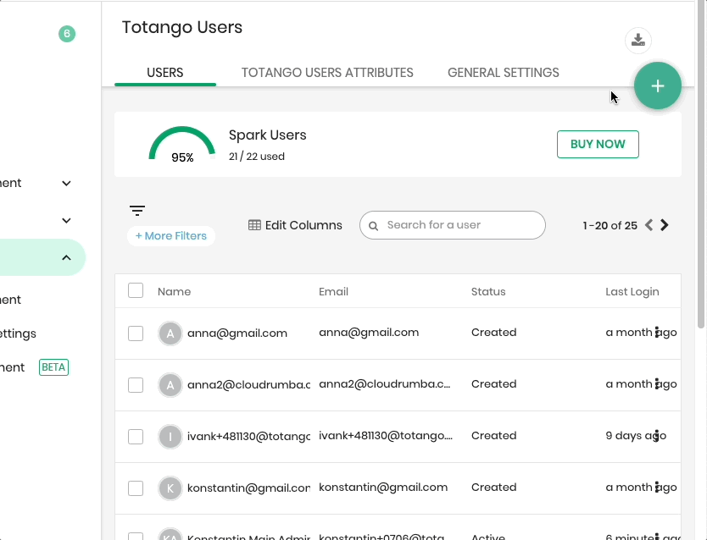Viewport: 707px width, 540px height.
Task: Click the 'Created' status for konstantin@gmail.com
Action: tap(493, 488)
